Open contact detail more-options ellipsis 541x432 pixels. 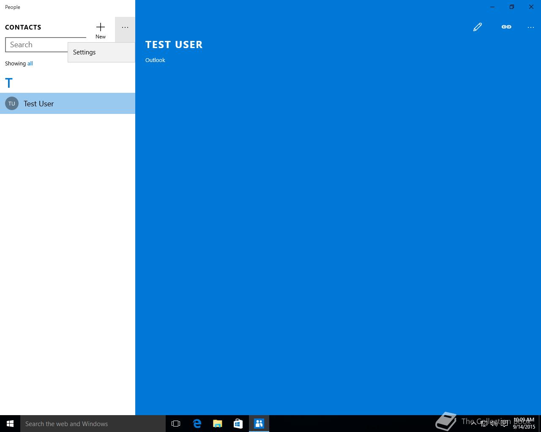click(531, 27)
